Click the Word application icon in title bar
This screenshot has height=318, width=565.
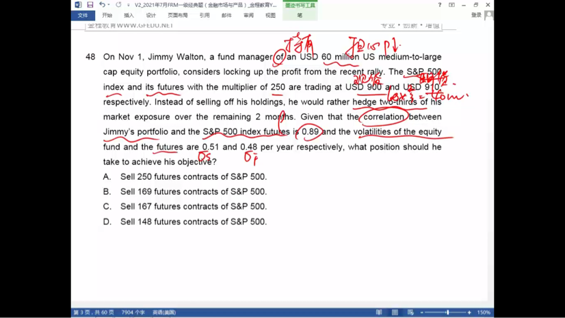(78, 5)
